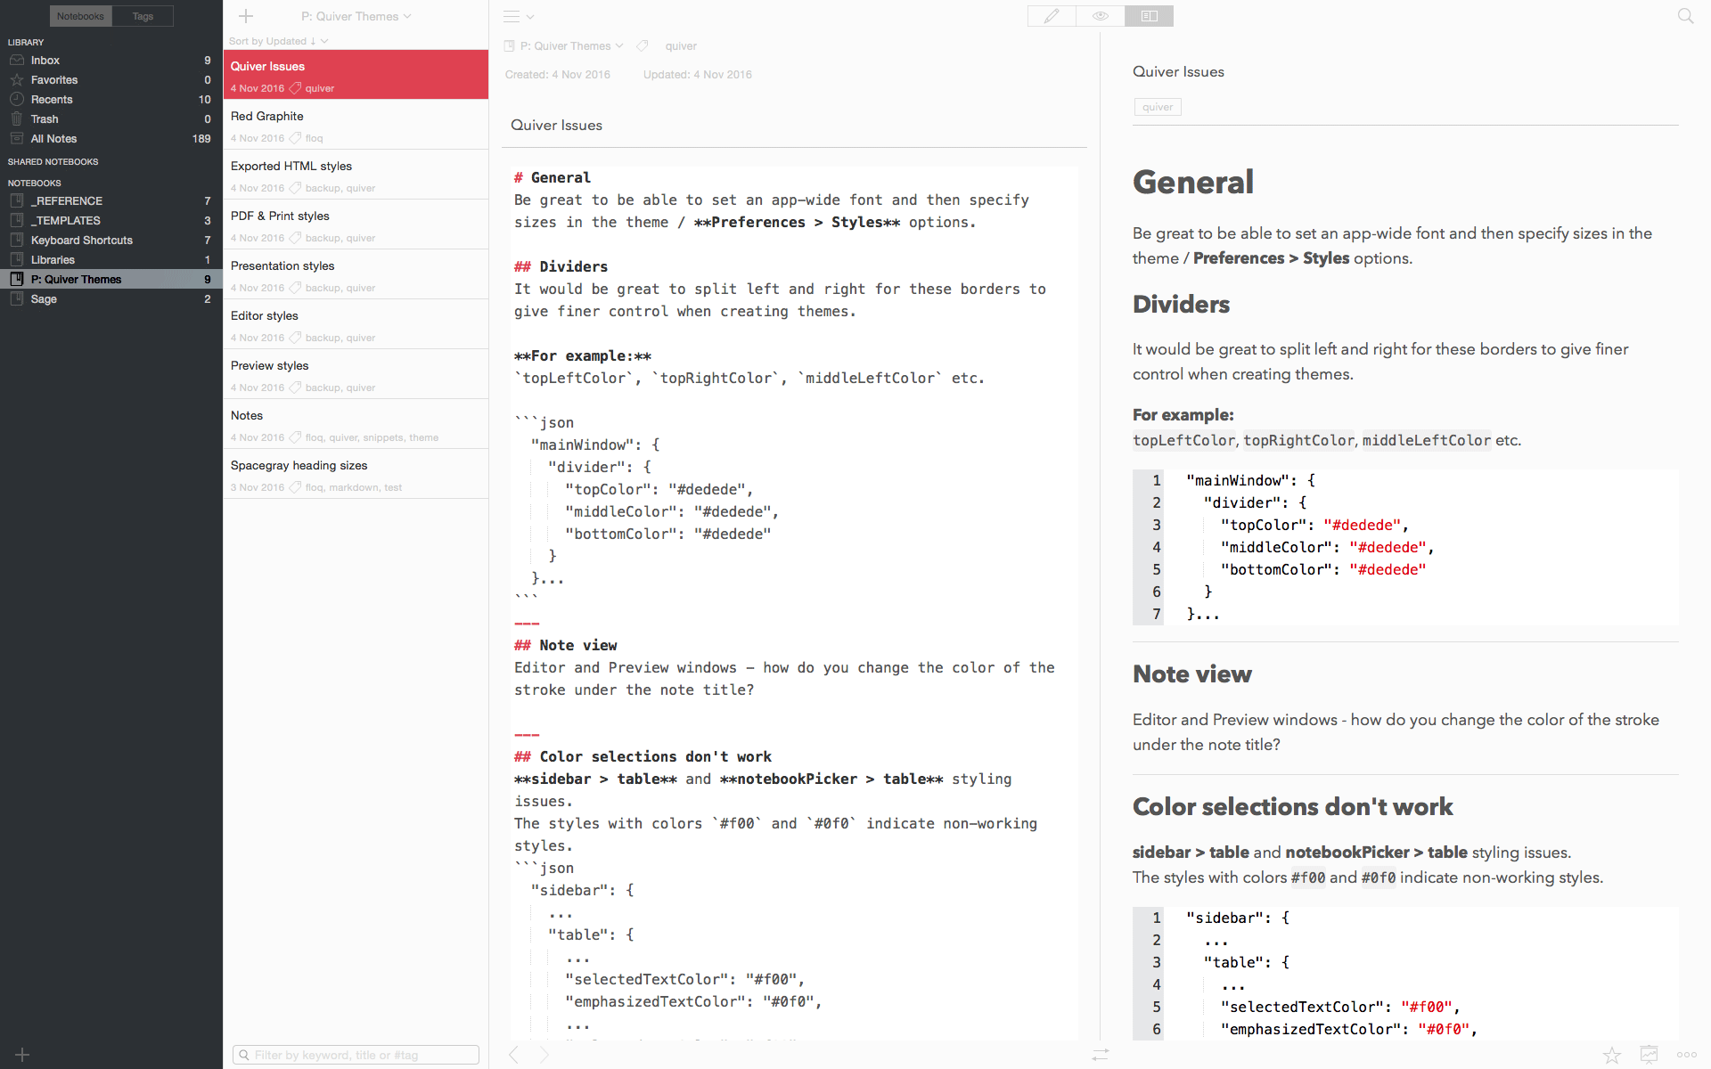Open the P: Quiver Themes title dropdown
The image size is (1711, 1069).
point(356,16)
